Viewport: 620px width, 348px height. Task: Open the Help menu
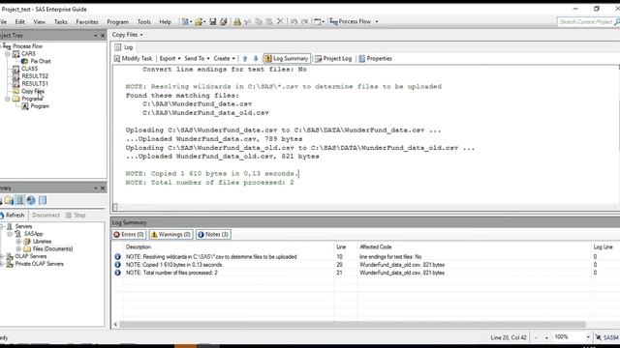click(x=165, y=22)
